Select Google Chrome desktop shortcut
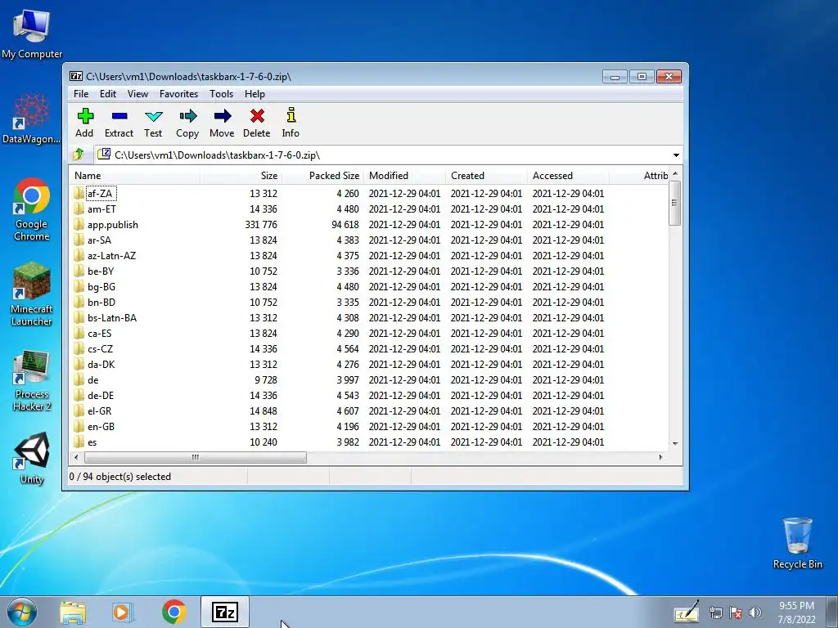 (32, 209)
